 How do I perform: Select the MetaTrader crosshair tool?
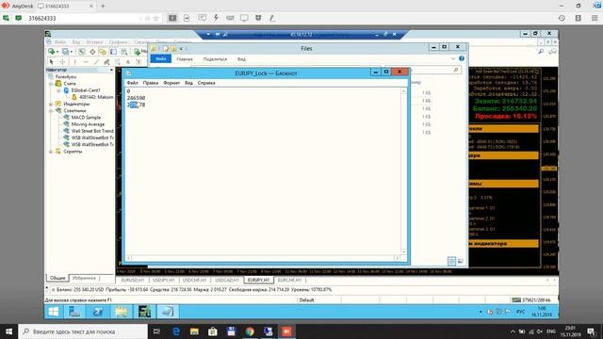62,61
